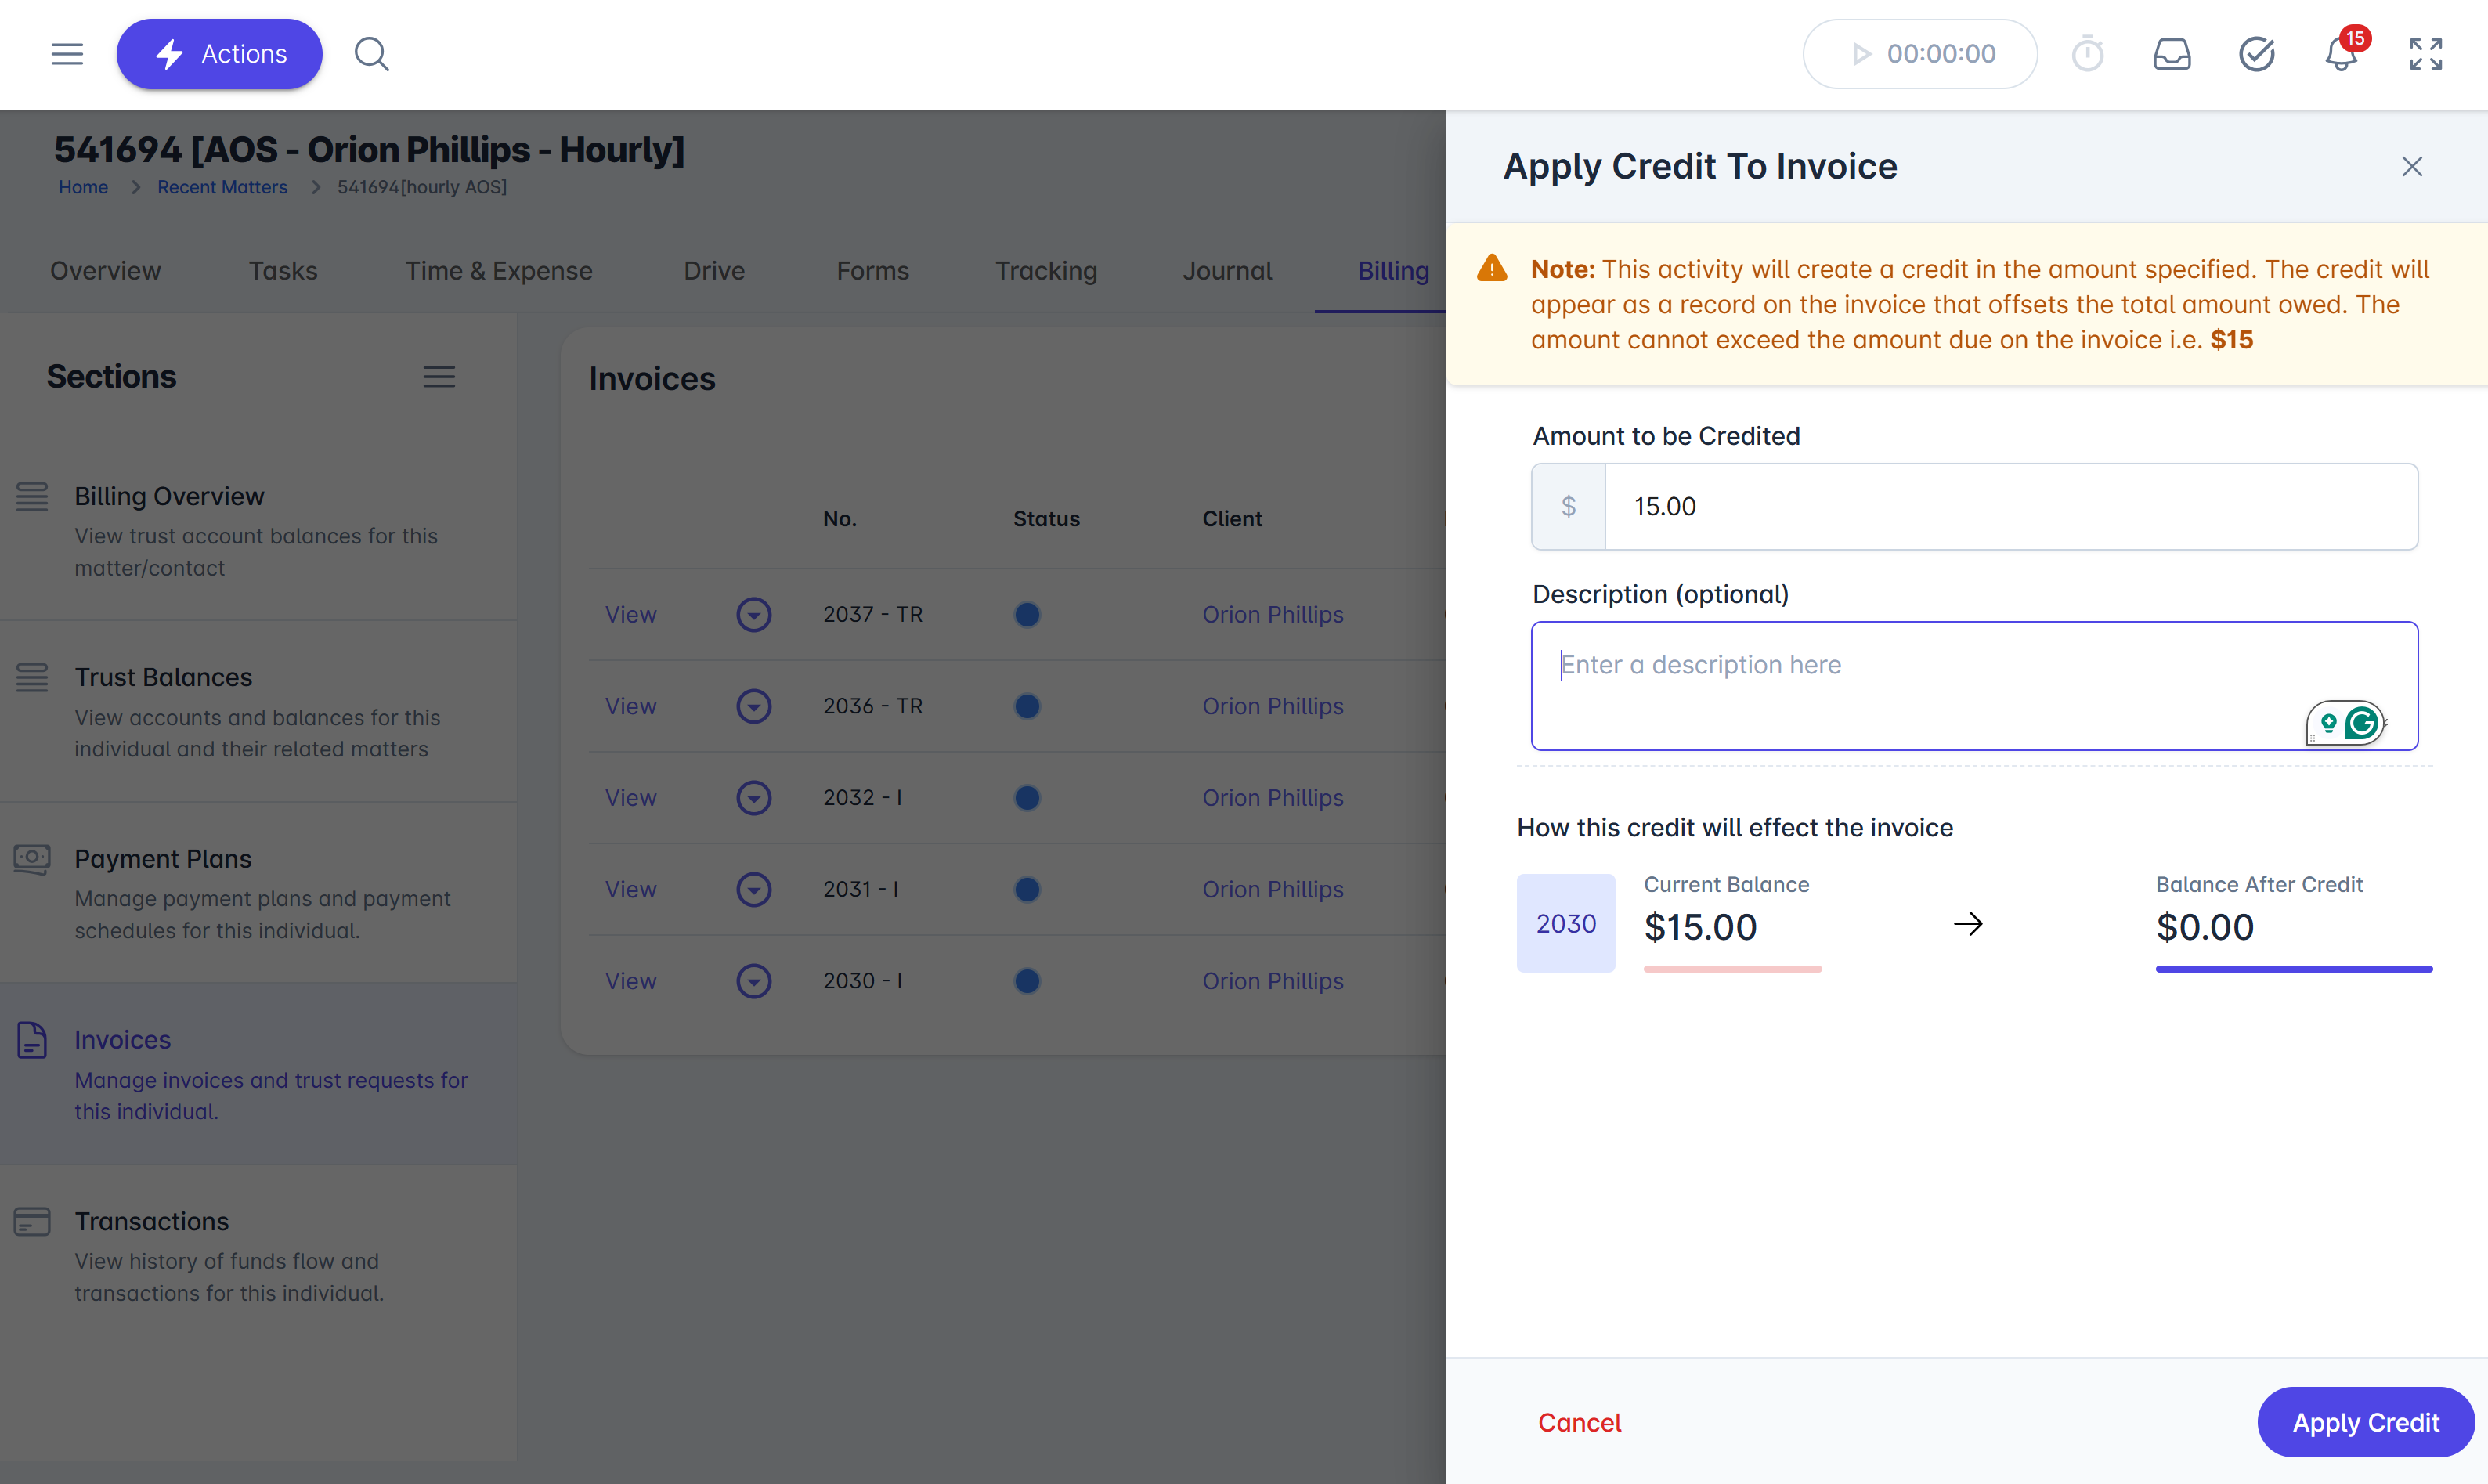Close the Apply Credit To Invoice panel
Image resolution: width=2488 pixels, height=1484 pixels.
tap(2411, 166)
